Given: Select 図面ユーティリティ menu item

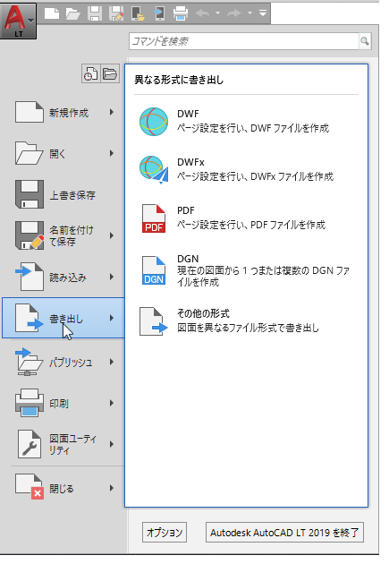Looking at the screenshot, I should (x=63, y=444).
